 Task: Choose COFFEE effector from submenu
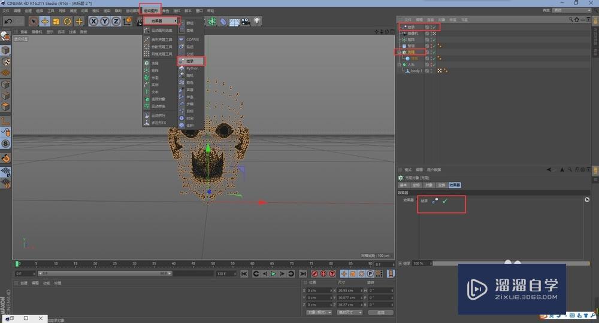pos(191,39)
